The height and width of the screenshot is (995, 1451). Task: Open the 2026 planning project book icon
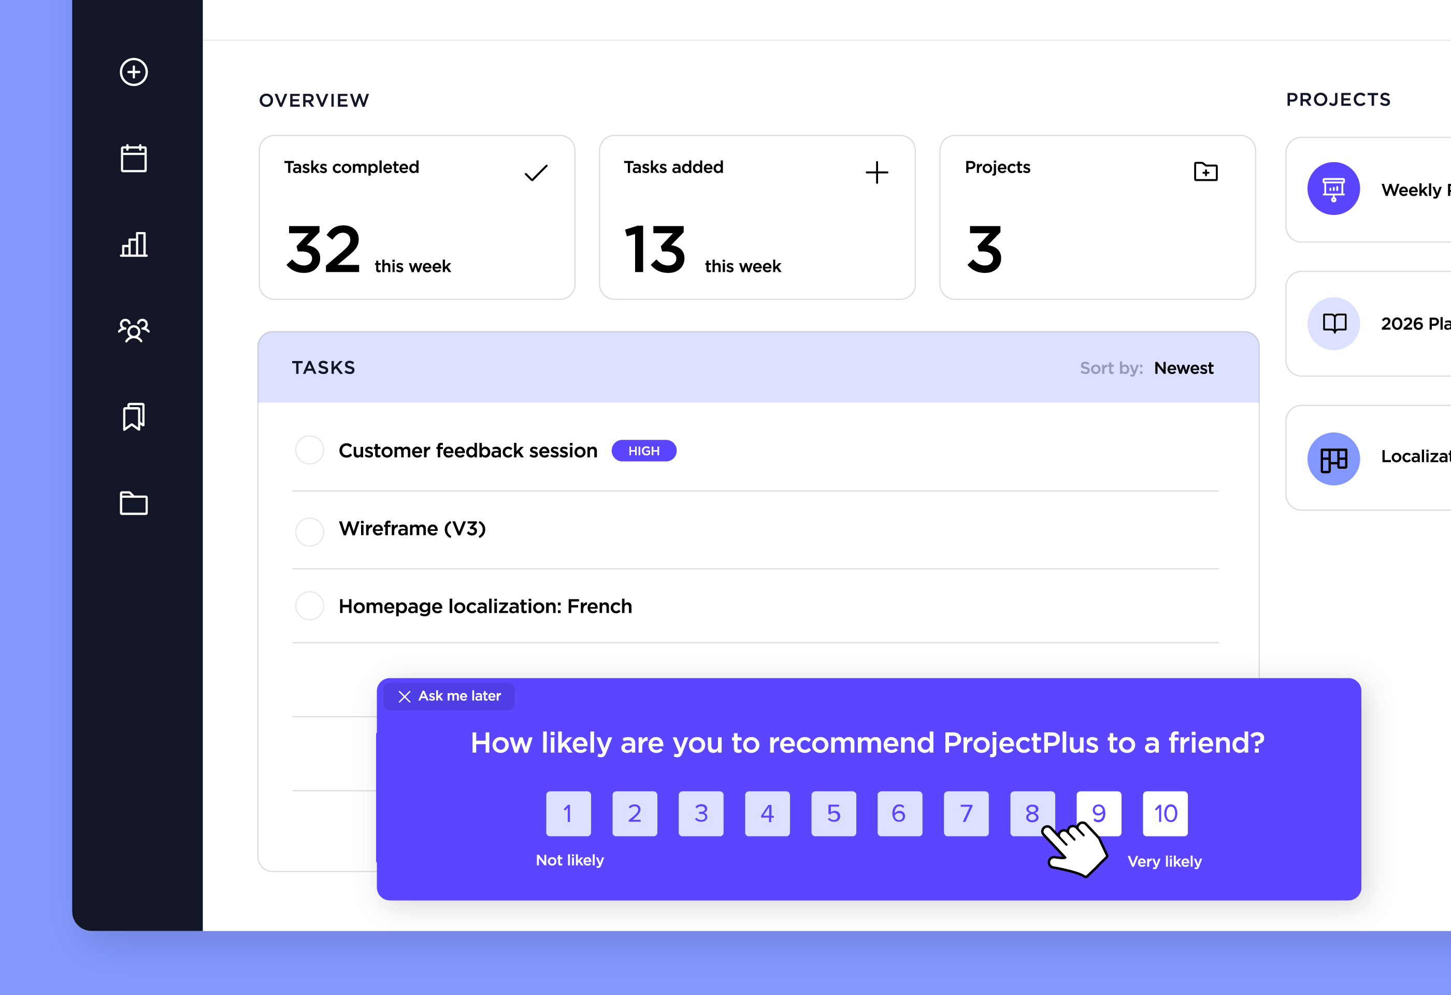(x=1333, y=323)
